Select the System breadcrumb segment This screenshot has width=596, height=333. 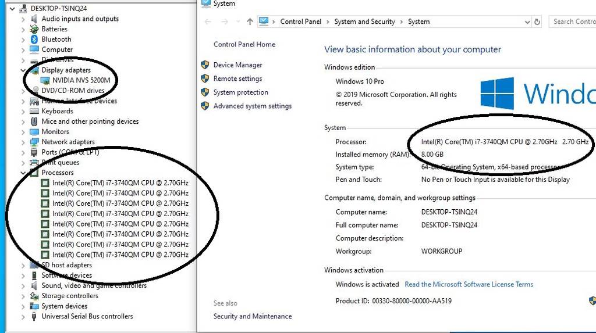click(x=419, y=22)
